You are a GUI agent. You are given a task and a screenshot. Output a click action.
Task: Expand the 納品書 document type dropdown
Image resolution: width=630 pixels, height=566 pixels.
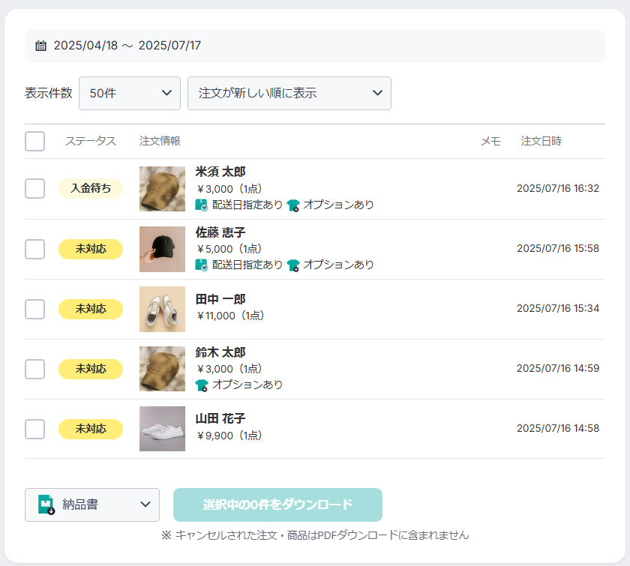click(x=92, y=505)
